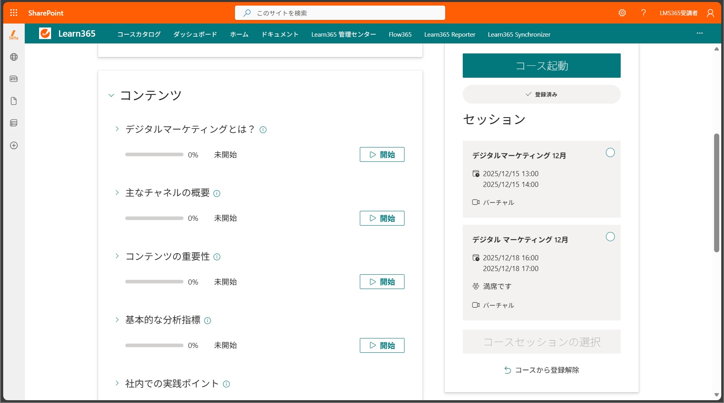The height and width of the screenshot is (403, 724).
Task: Click calendar icon of the 12/15 session
Action: pyautogui.click(x=476, y=173)
